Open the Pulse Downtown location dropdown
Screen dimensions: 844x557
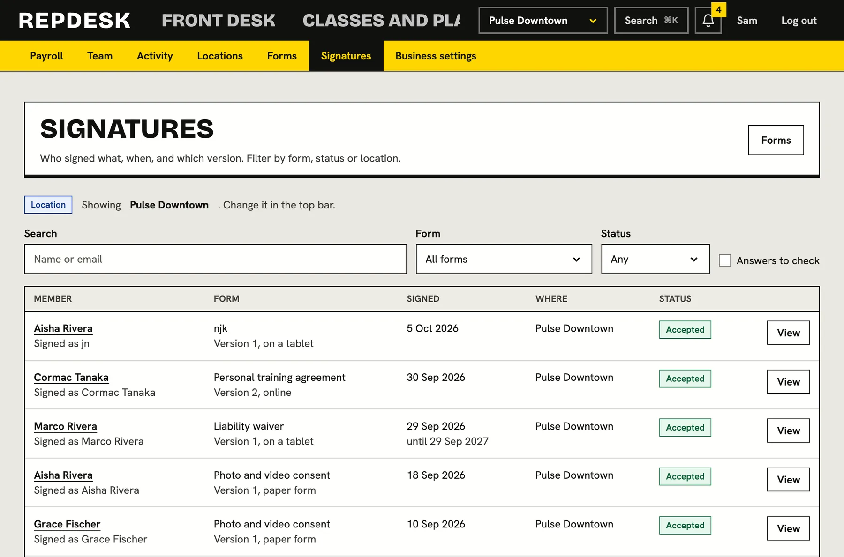tap(543, 21)
